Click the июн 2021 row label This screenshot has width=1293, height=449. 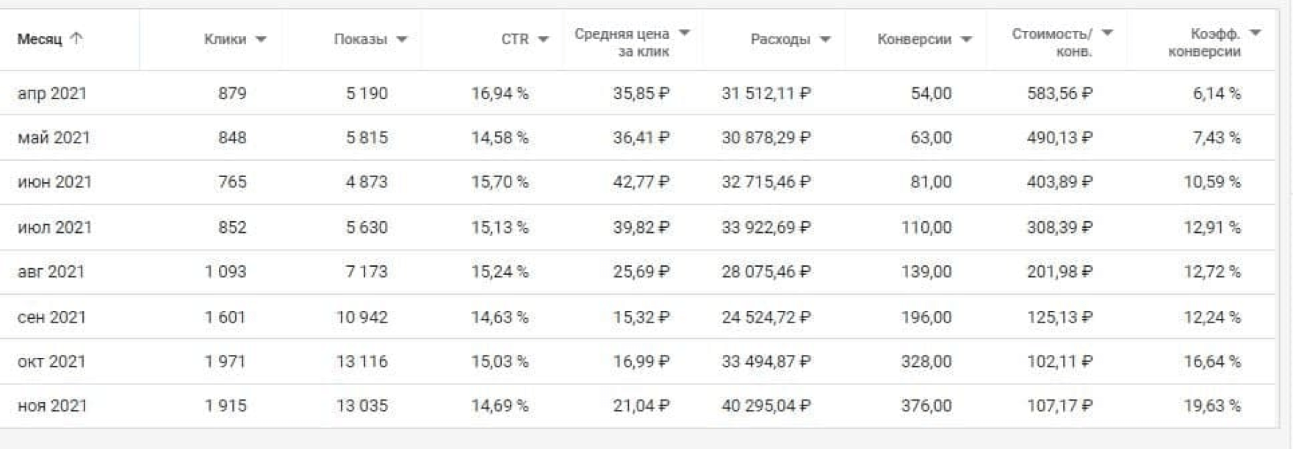pos(54,182)
